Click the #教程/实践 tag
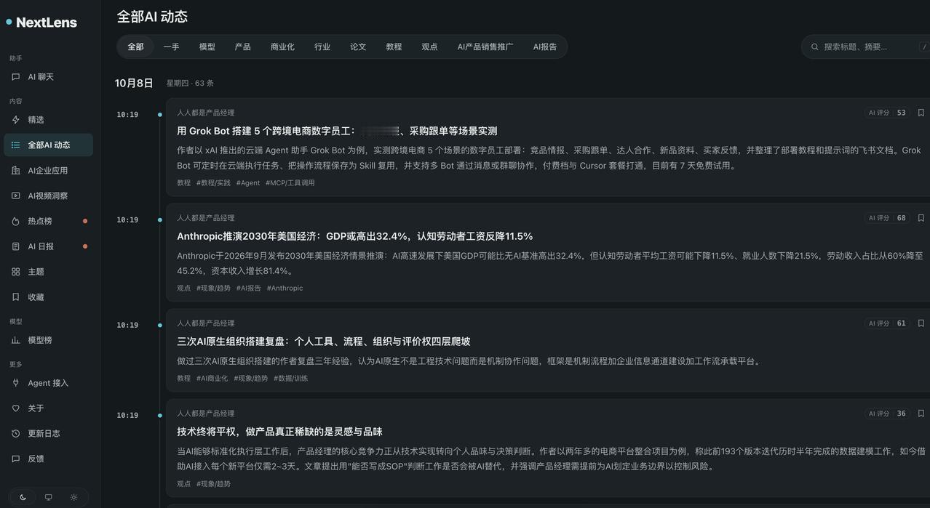Screen dimensions: 930x508 (213, 183)
